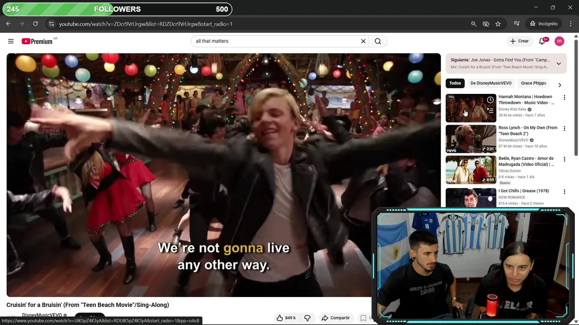Click the Amor de Madrugada 4:59 thumbnail

point(471,170)
